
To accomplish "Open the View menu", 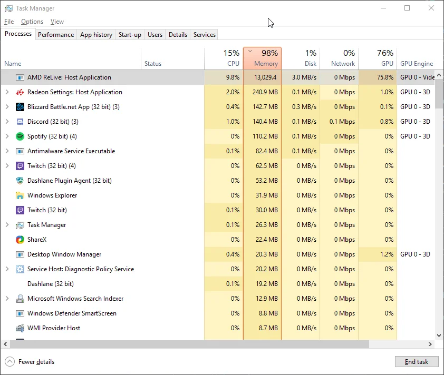I will pyautogui.click(x=57, y=22).
